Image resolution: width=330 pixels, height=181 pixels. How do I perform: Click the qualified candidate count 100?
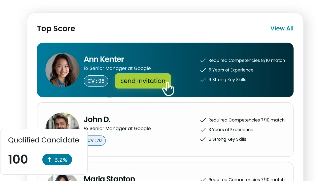[x=18, y=159]
